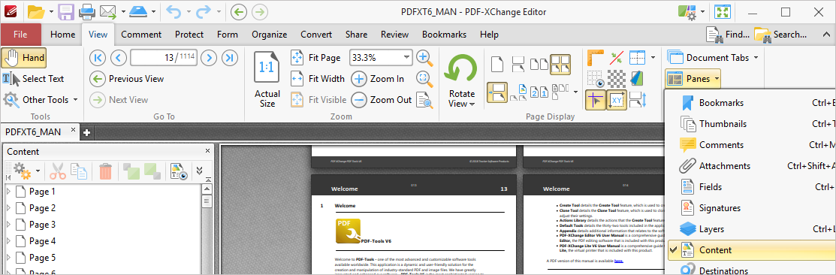Open the zoom percentage dropdown
836x275 pixels.
point(407,57)
